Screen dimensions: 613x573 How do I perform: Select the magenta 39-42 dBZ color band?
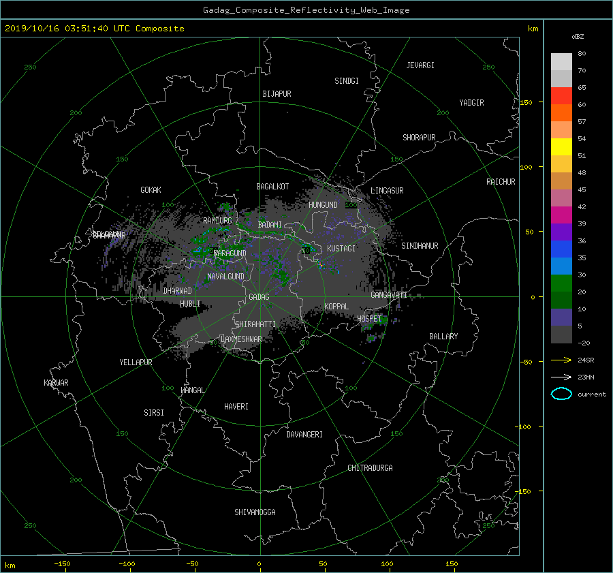click(561, 215)
